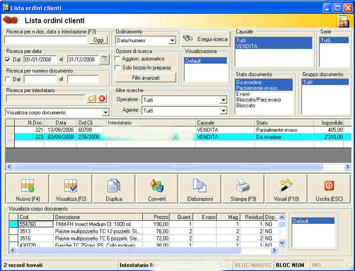Open Visualizza (F2) to view the order
The width and height of the screenshot is (355, 271).
click(x=70, y=189)
